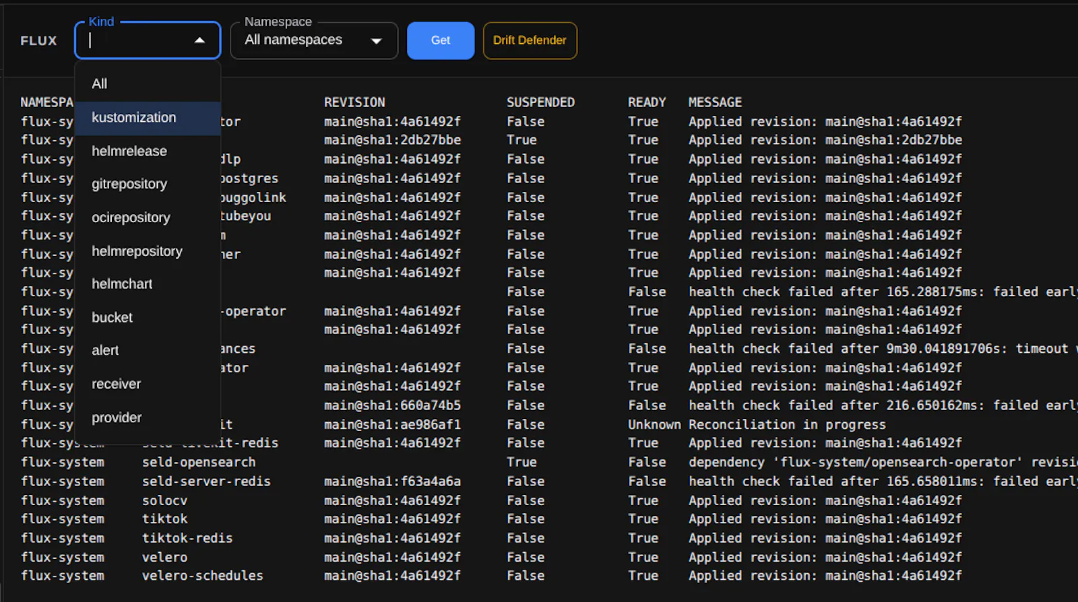Click the All namespaces value
Viewport: 1078px width, 602px height.
(x=293, y=40)
